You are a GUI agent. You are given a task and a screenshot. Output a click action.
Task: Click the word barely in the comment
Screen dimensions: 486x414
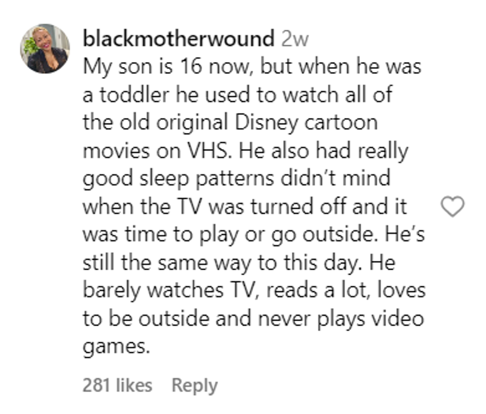click(112, 291)
